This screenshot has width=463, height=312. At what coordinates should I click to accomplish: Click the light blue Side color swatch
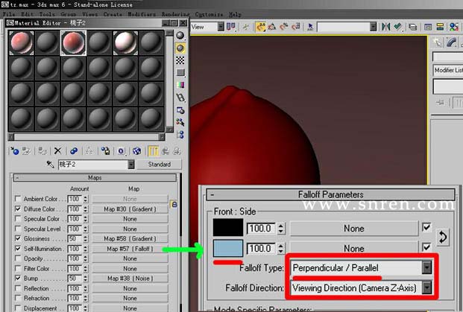(x=228, y=248)
